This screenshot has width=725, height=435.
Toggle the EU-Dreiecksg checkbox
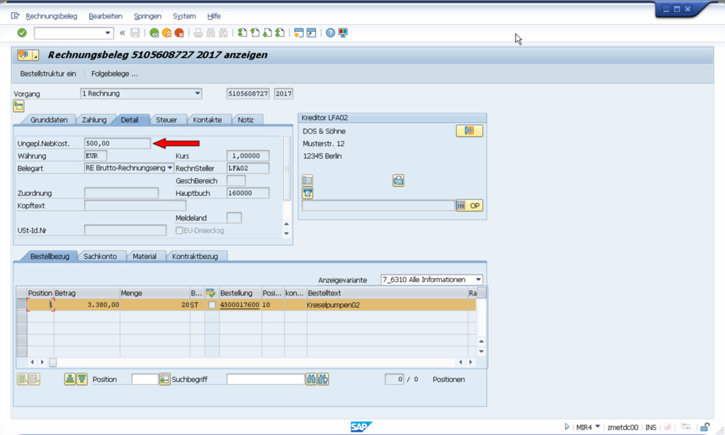click(180, 230)
